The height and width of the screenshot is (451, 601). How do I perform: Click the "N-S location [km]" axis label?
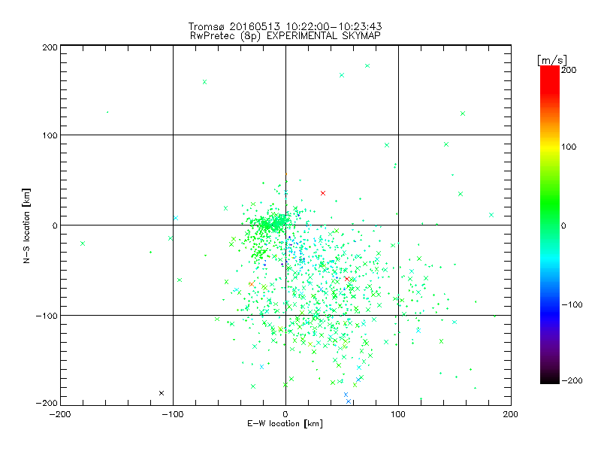26,225
